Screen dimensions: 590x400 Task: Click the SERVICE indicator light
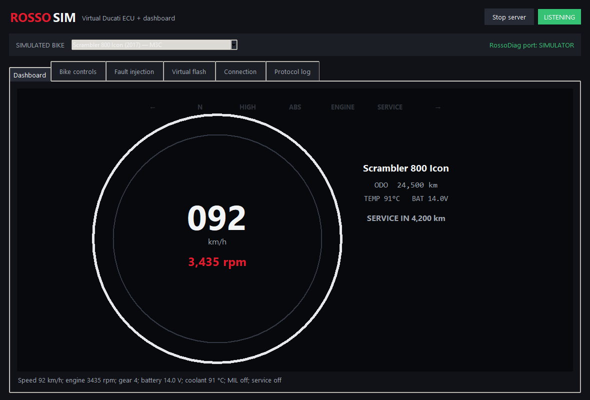(x=390, y=107)
